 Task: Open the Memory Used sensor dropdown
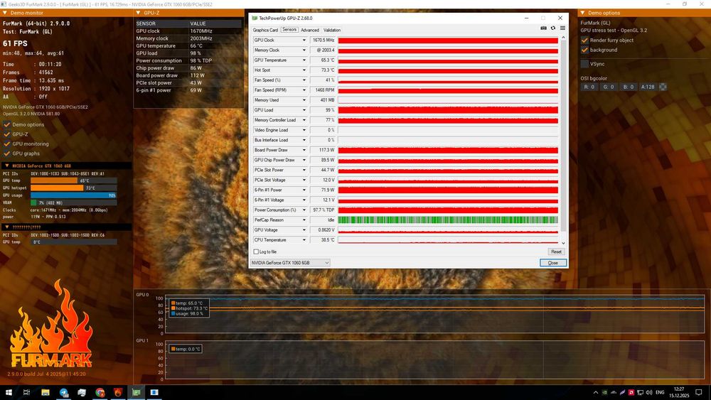pyautogui.click(x=304, y=100)
